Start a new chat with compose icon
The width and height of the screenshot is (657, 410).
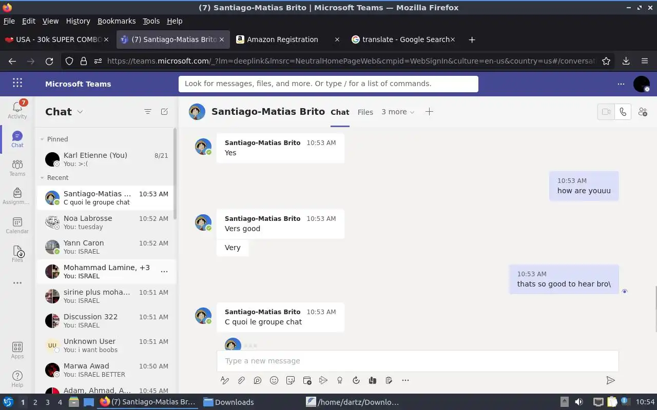click(x=164, y=112)
